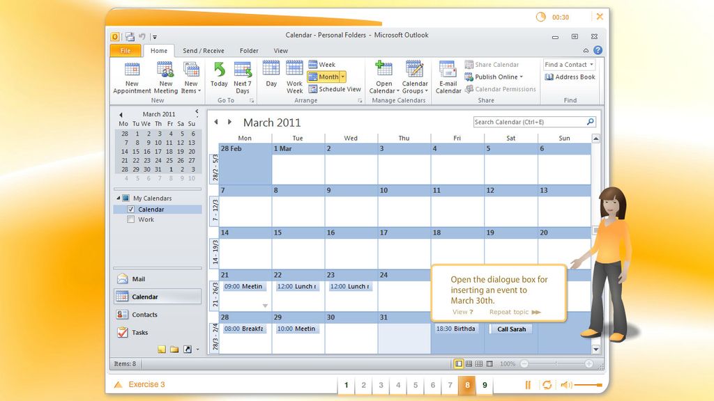Open Month view options dropdown arrow
Screen dimensions: 714x401
pos(343,77)
